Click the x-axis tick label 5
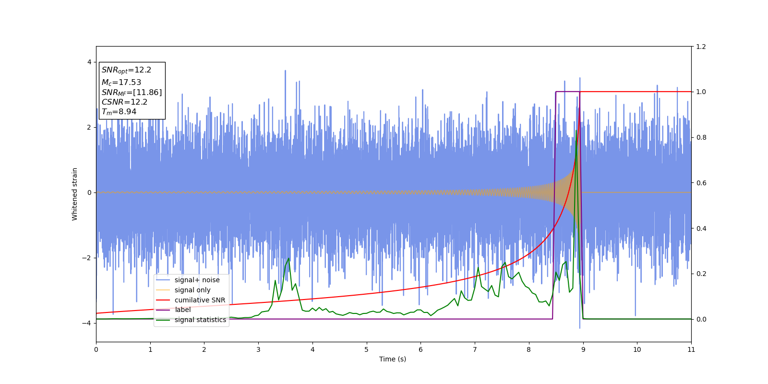The image size is (768, 384). 366,349
